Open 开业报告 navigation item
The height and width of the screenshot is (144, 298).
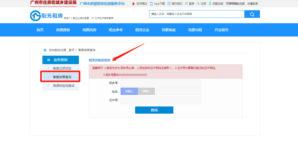[x=221, y=30]
